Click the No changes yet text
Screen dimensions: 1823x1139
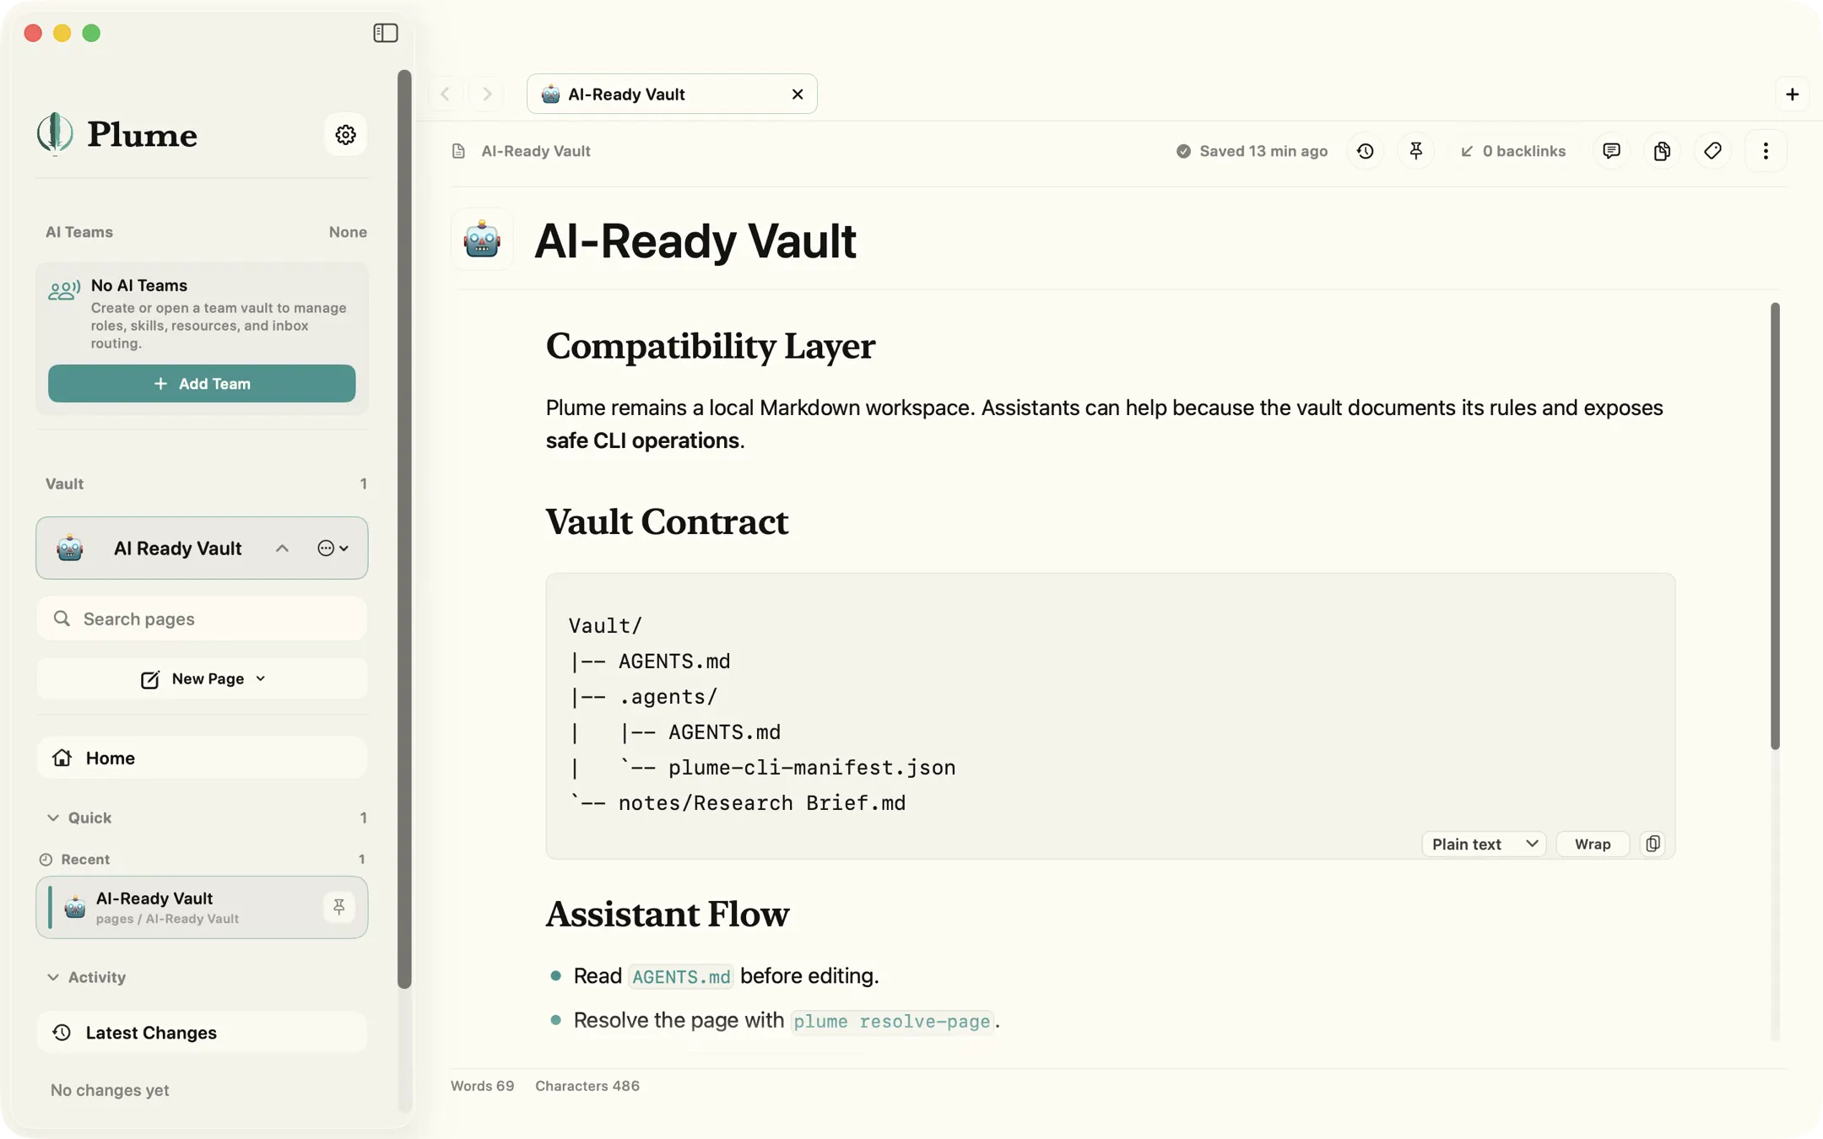click(x=110, y=1090)
